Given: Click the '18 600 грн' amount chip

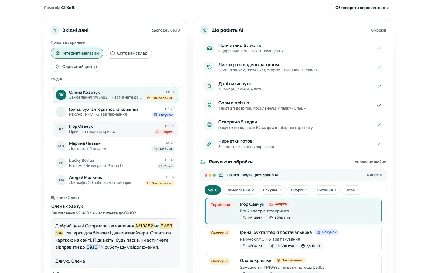Looking at the screenshot, I should point(282,246).
